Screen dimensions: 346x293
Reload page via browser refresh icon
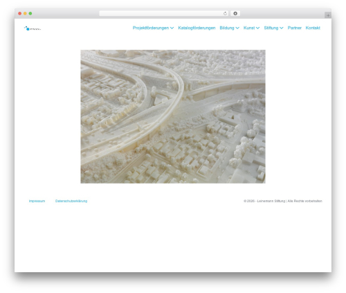[x=225, y=13]
